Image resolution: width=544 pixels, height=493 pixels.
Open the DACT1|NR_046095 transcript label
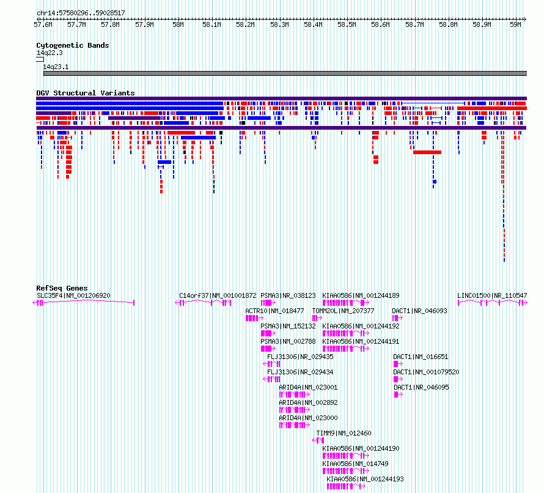pyautogui.click(x=421, y=387)
